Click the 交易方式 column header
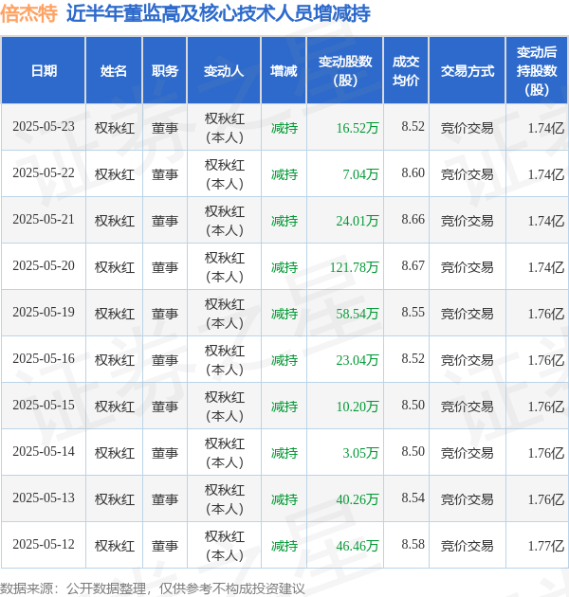 [468, 71]
